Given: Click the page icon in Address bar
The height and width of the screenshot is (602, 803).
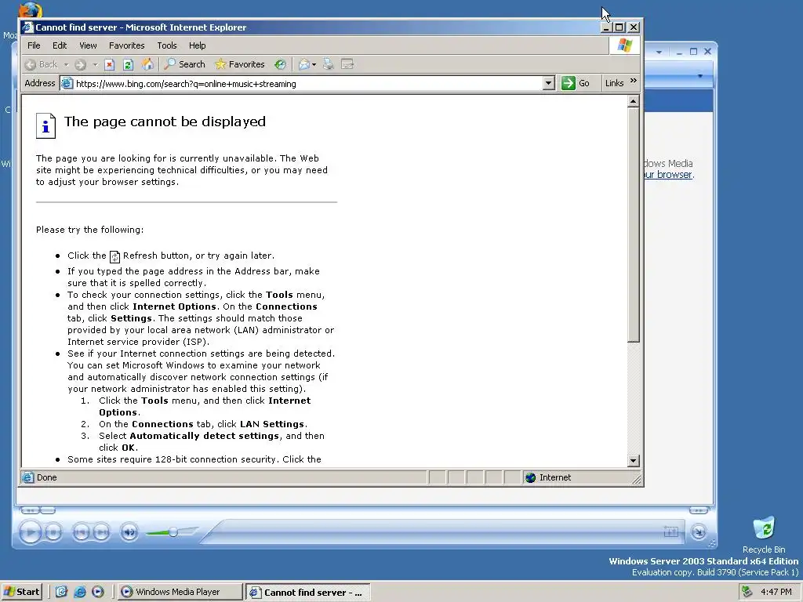Looking at the screenshot, I should pos(67,83).
